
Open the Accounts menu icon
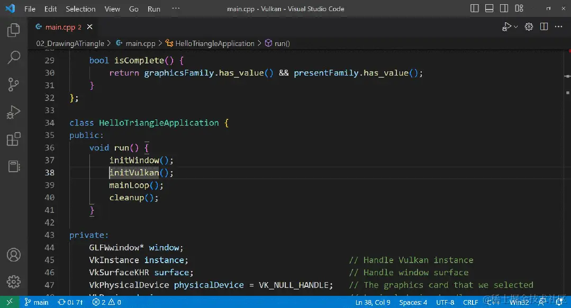(x=13, y=255)
